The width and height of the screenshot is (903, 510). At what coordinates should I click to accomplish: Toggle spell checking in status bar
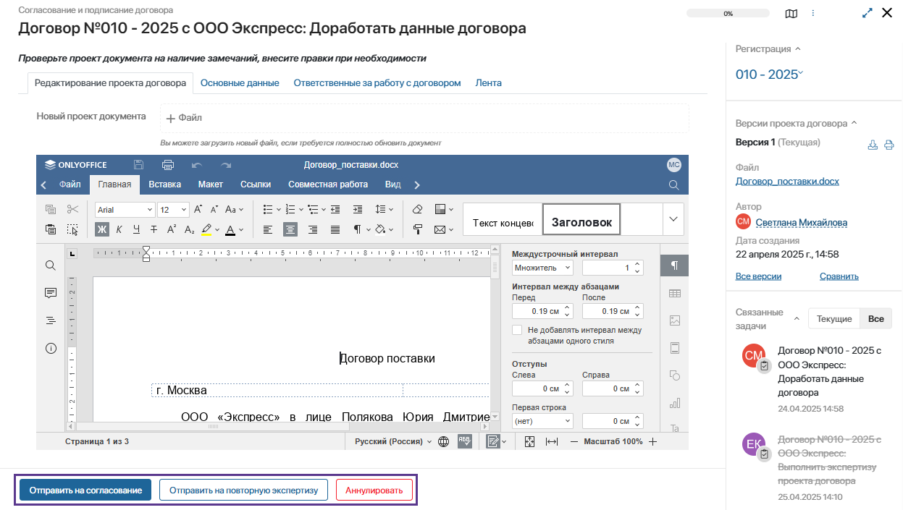pyautogui.click(x=465, y=441)
